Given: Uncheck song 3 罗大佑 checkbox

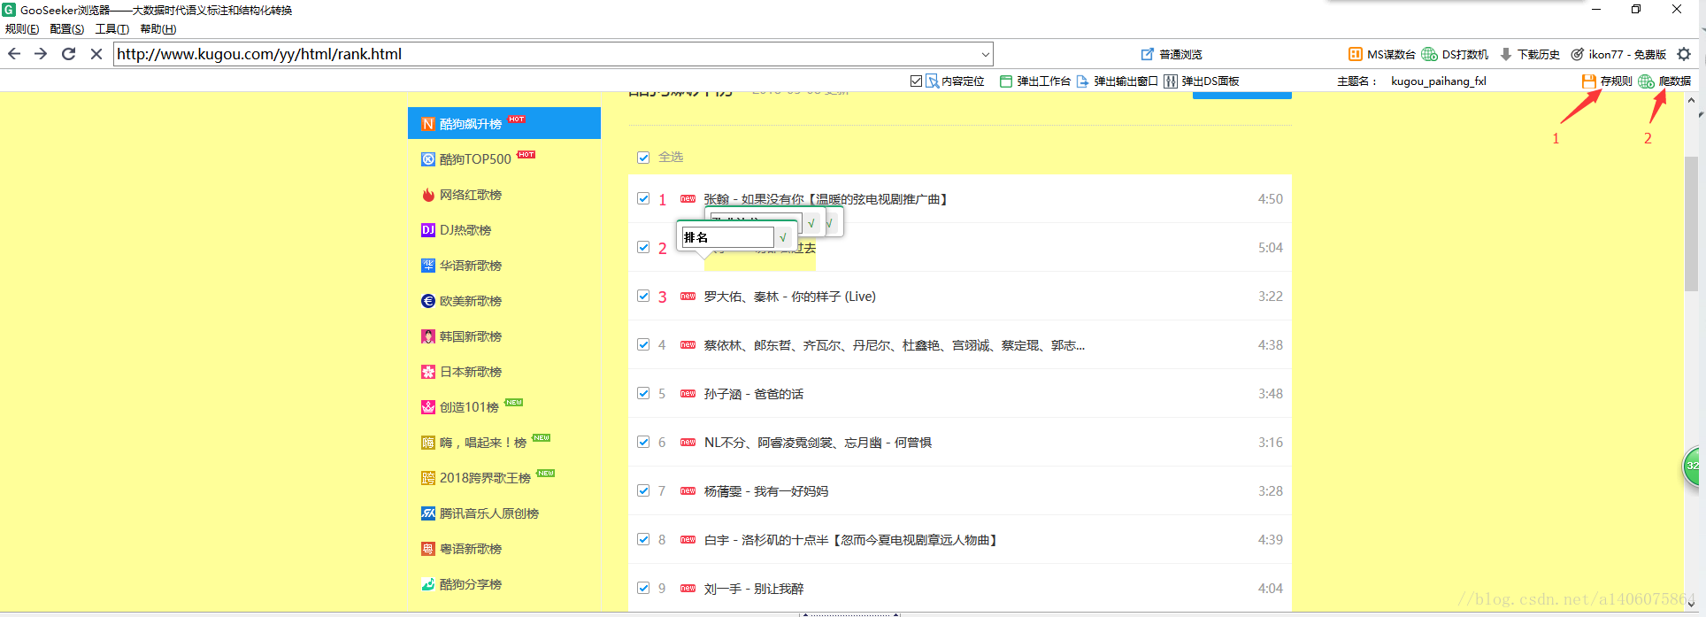Looking at the screenshot, I should coord(643,296).
